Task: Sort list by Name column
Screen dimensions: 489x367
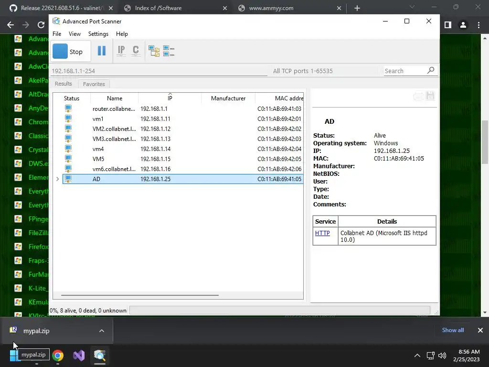Action: click(115, 98)
